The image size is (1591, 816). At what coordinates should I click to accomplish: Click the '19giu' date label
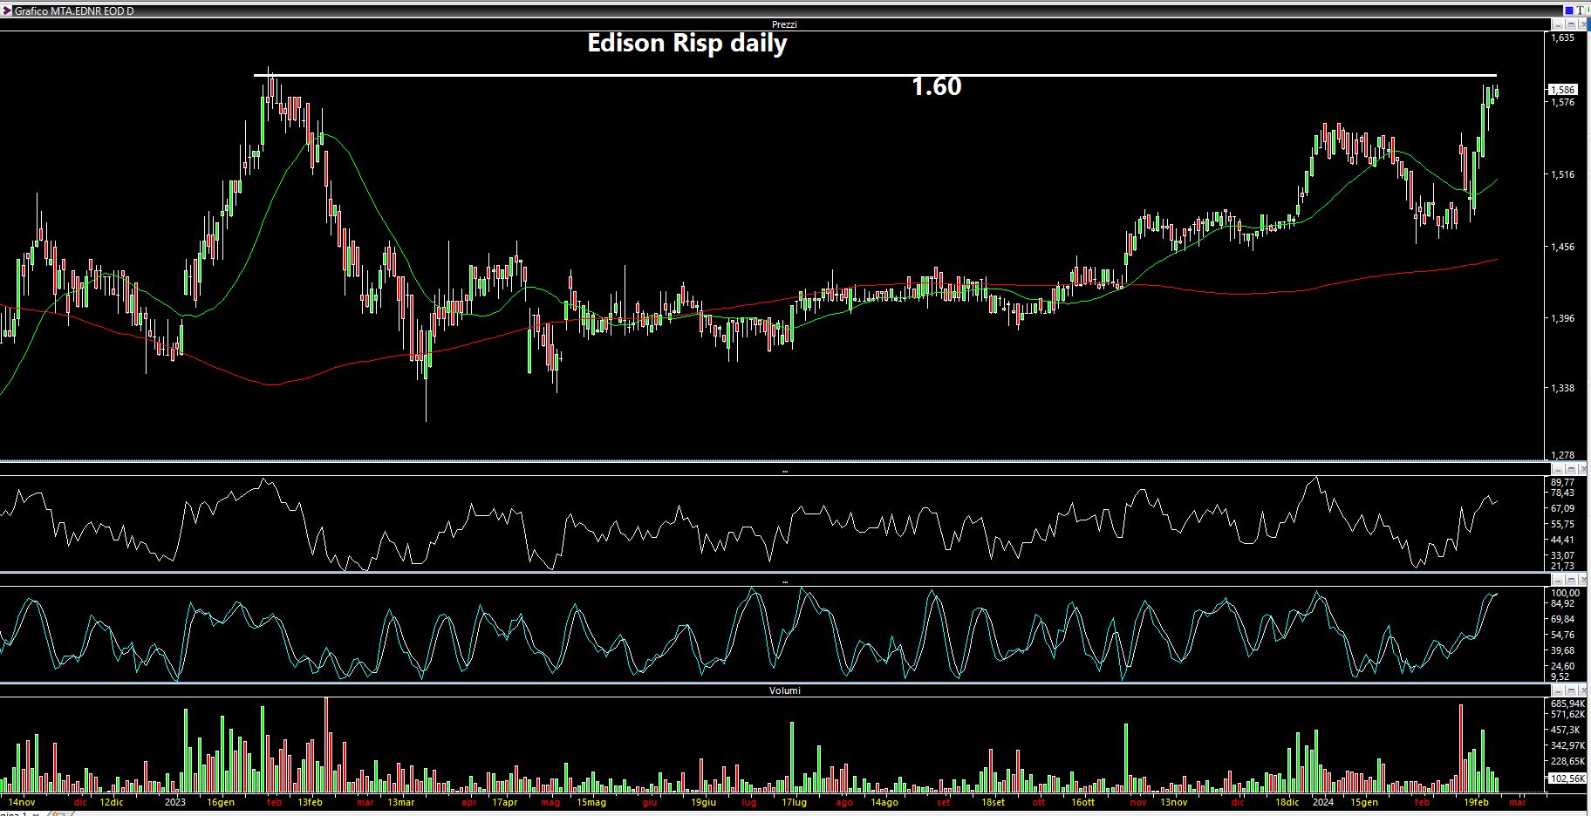coord(703,802)
